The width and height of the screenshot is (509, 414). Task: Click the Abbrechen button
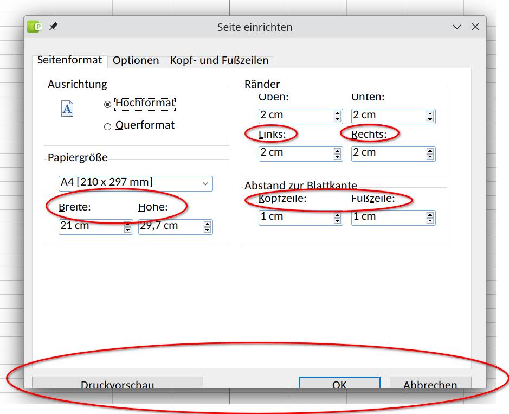click(430, 383)
